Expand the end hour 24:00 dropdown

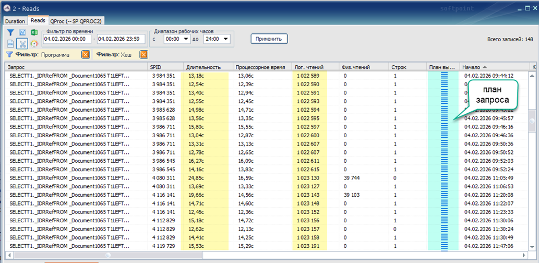[226, 39]
